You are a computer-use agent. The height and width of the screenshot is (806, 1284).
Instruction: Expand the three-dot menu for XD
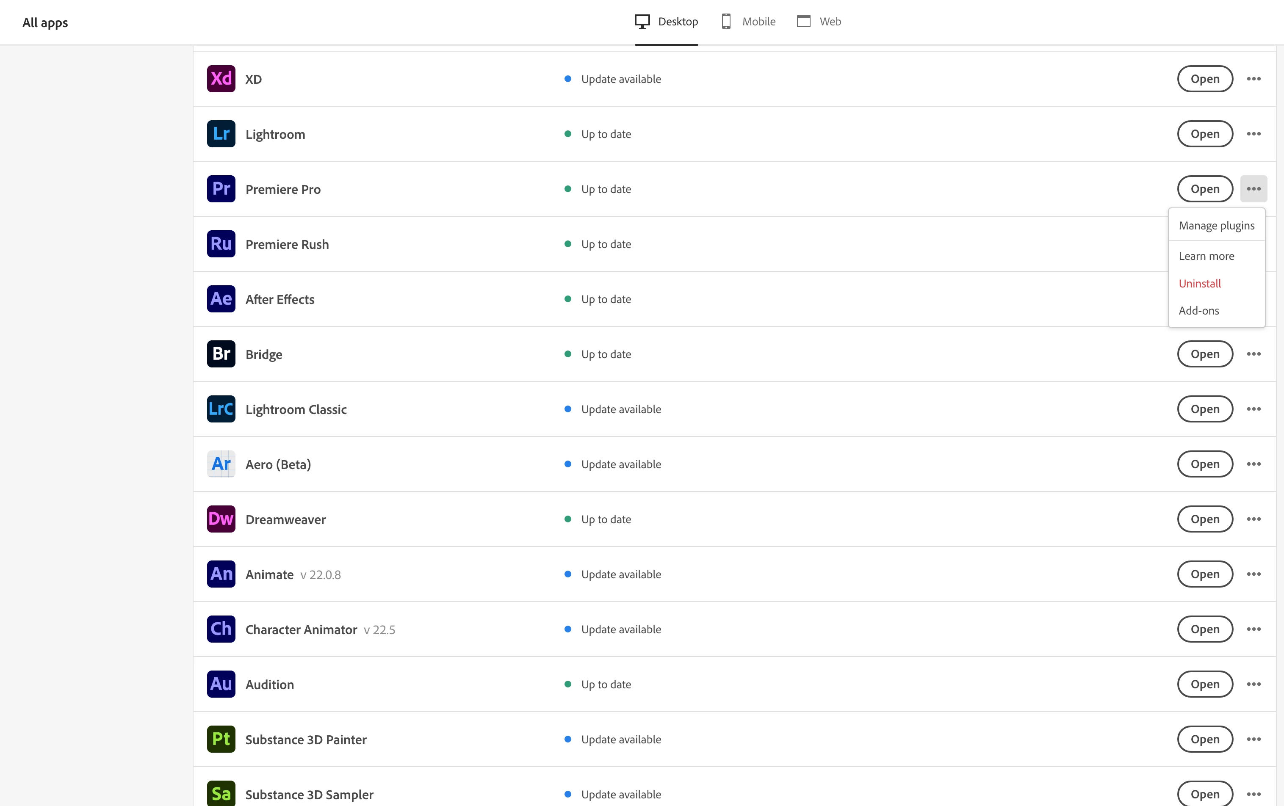click(1254, 79)
